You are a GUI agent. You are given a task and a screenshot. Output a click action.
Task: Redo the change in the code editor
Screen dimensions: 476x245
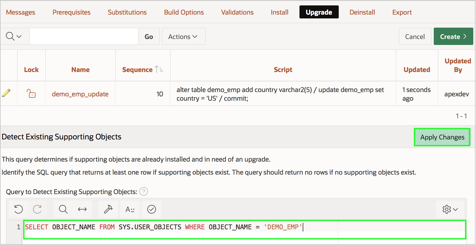pyautogui.click(x=37, y=209)
